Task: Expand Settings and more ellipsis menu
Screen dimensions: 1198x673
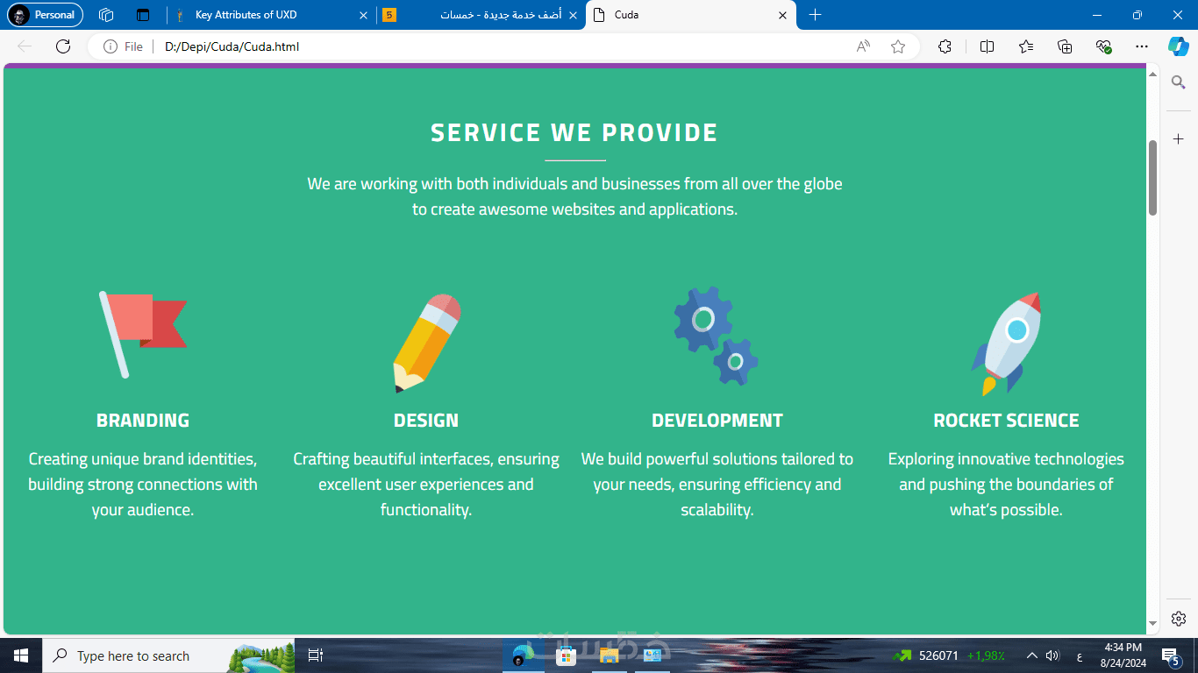Action: click(x=1141, y=46)
